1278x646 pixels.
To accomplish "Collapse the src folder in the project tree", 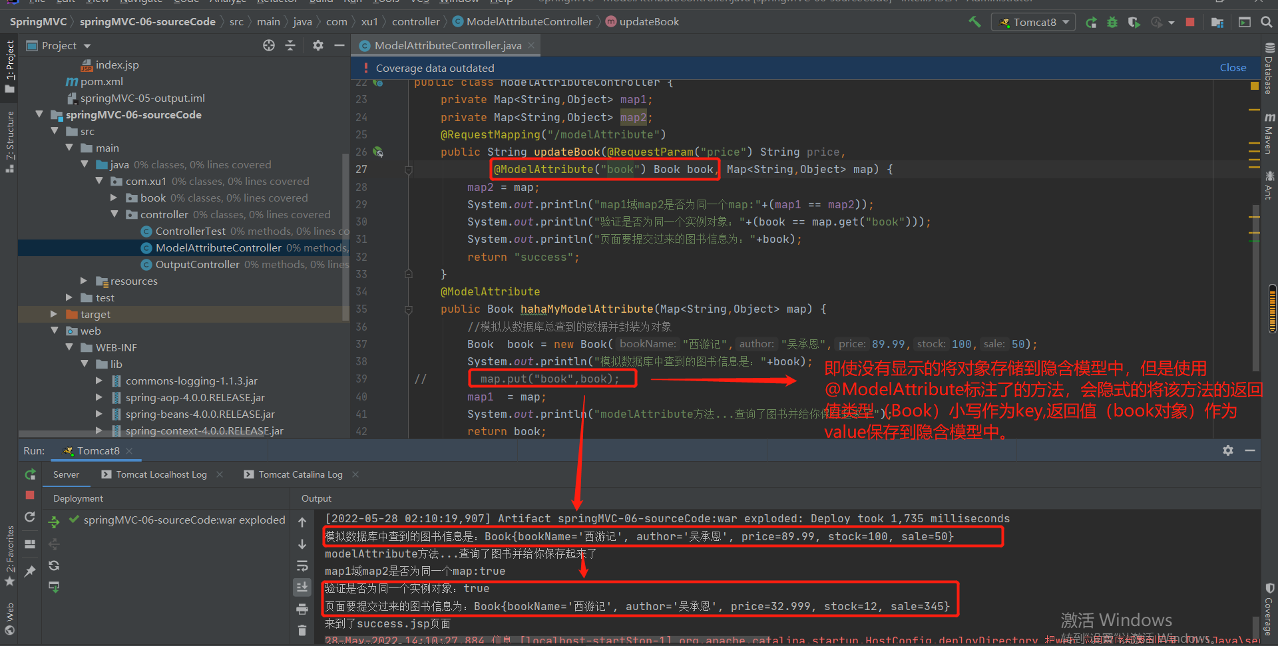I will [x=55, y=131].
